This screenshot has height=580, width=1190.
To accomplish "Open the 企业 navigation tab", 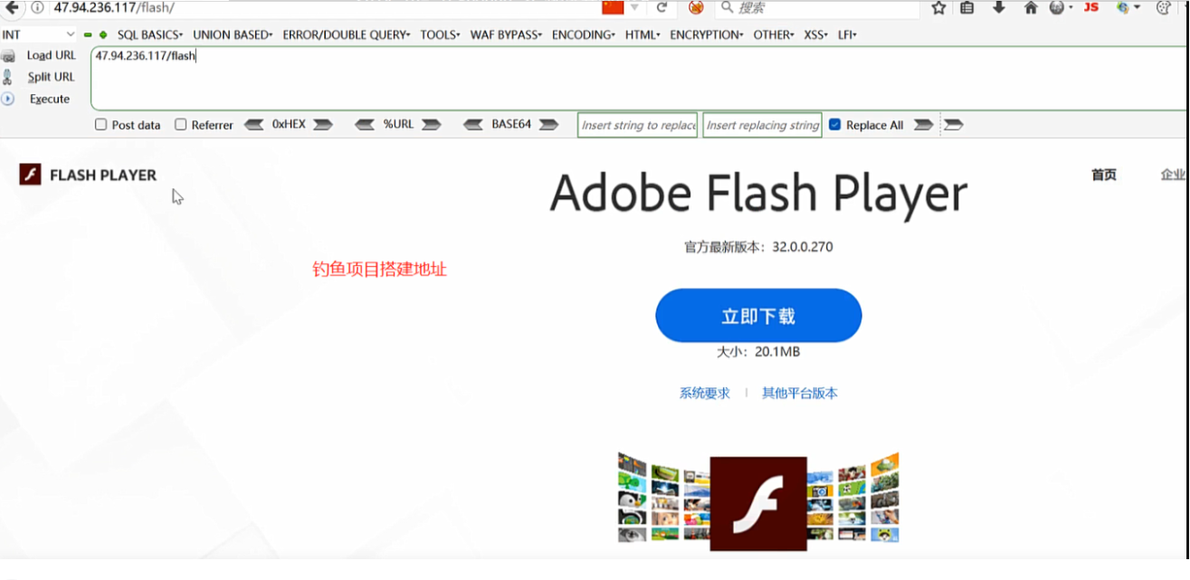I will pyautogui.click(x=1174, y=175).
